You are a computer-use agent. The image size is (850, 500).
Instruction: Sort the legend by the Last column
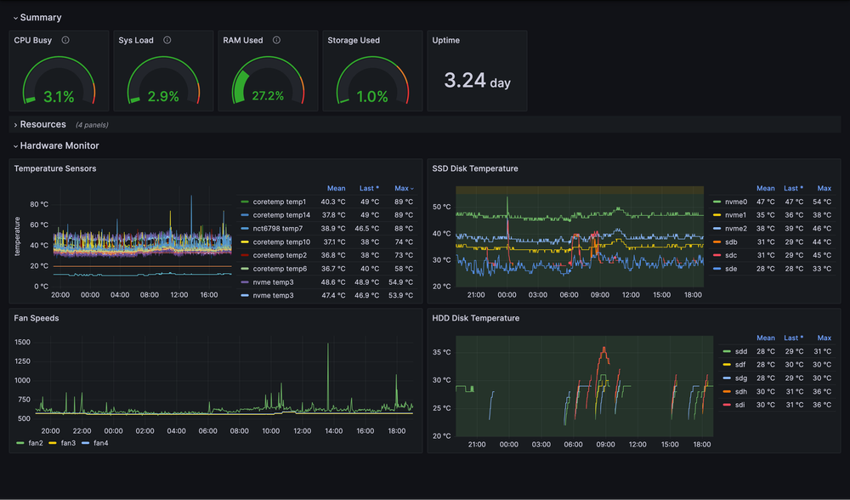(x=366, y=188)
